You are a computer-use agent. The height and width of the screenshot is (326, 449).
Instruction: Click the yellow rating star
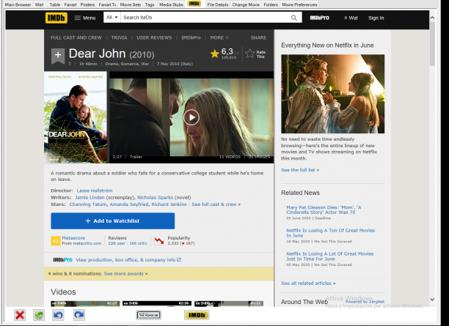(x=214, y=53)
